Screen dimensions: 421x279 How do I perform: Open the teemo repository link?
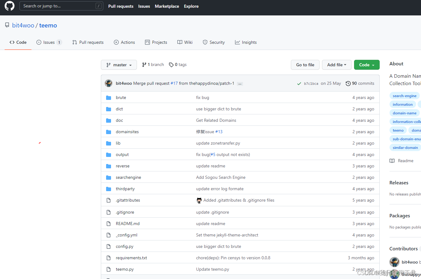48,25
